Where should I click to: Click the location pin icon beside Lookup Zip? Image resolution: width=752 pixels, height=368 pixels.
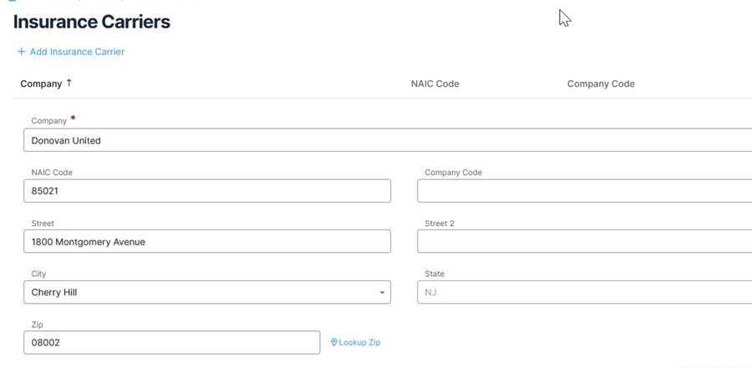pyautogui.click(x=334, y=343)
